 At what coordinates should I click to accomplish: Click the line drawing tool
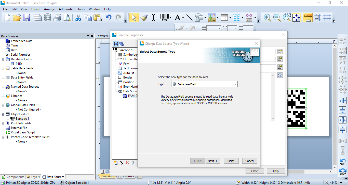click(x=189, y=18)
